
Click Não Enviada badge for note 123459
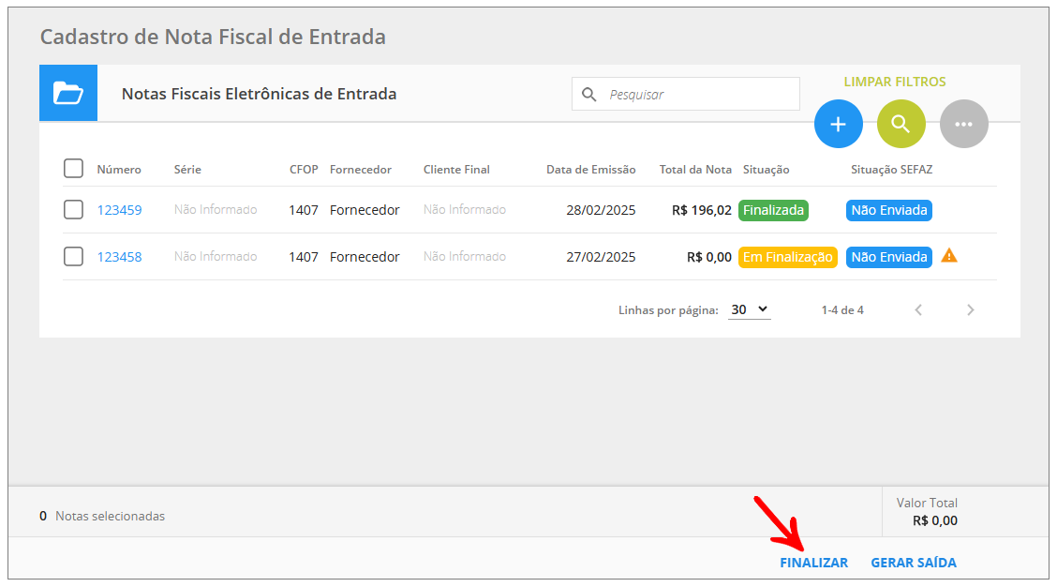[889, 210]
